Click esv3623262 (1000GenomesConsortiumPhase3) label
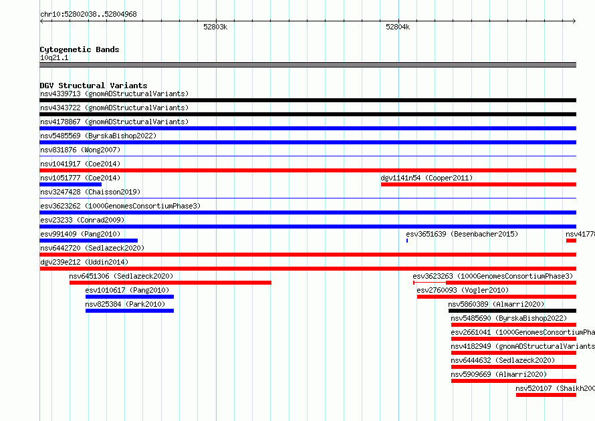The image size is (595, 421). 120,206
